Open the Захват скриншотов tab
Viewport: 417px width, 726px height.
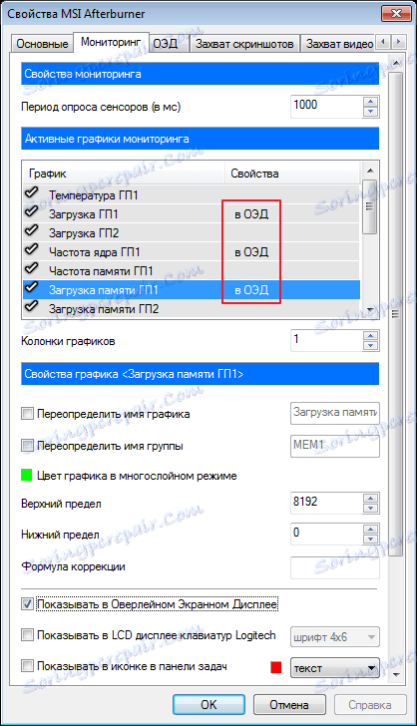[x=244, y=44]
